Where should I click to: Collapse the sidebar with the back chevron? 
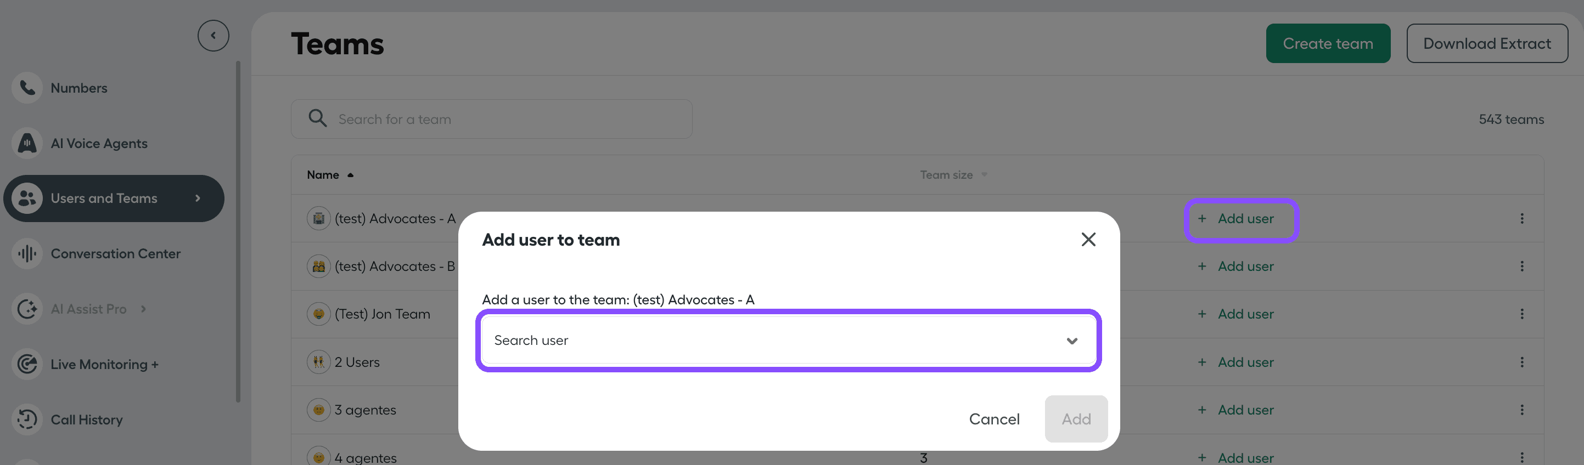(x=213, y=35)
